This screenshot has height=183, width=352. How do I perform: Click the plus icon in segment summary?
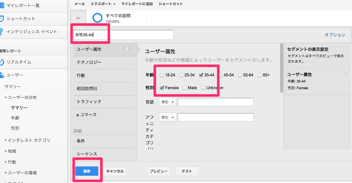[x=345, y=74]
